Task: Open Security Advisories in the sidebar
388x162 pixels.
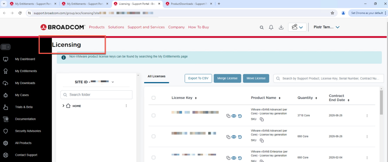Action: 28,131
